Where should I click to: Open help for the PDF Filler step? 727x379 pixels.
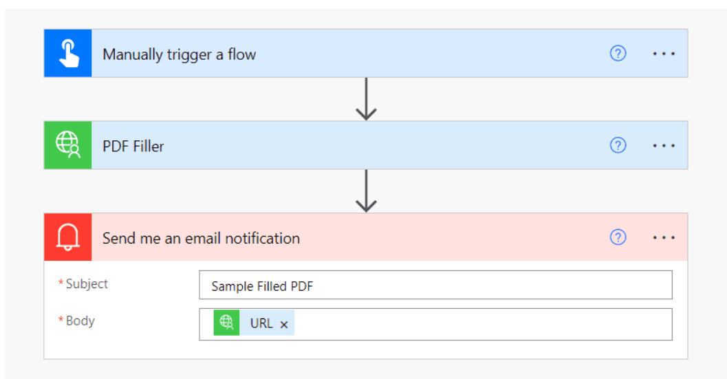point(618,145)
